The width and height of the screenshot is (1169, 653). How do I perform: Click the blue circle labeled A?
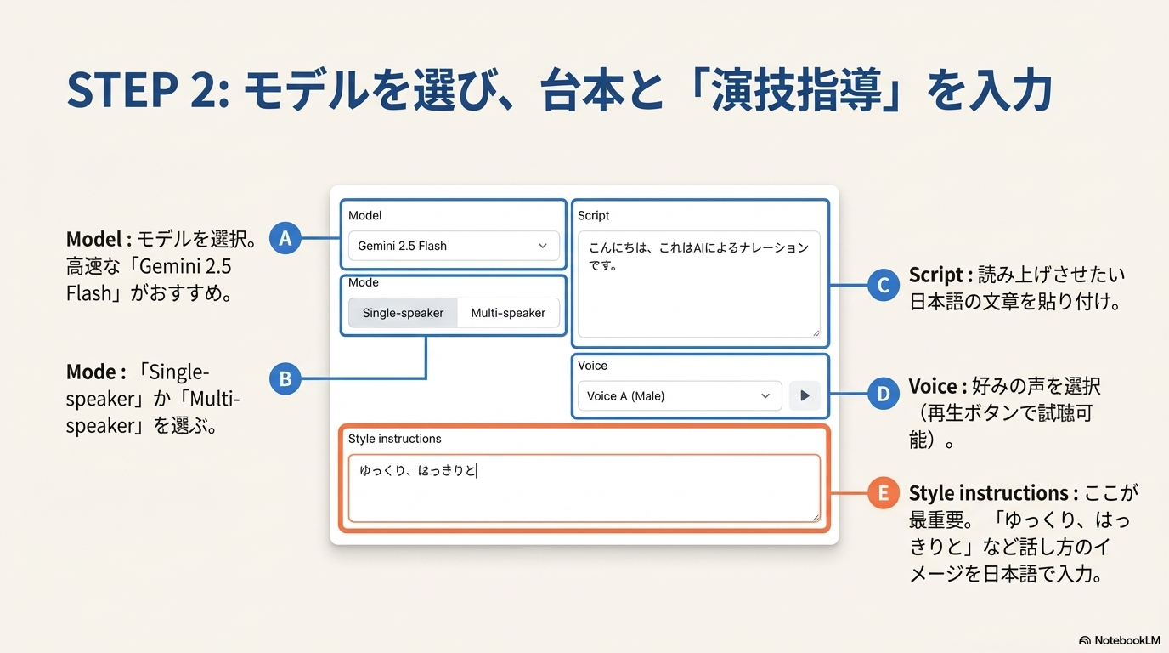click(x=285, y=238)
